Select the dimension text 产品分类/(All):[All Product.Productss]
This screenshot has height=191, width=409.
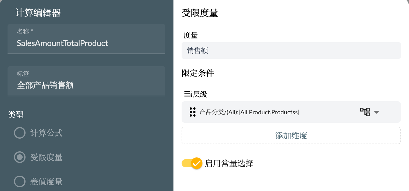[x=249, y=112]
